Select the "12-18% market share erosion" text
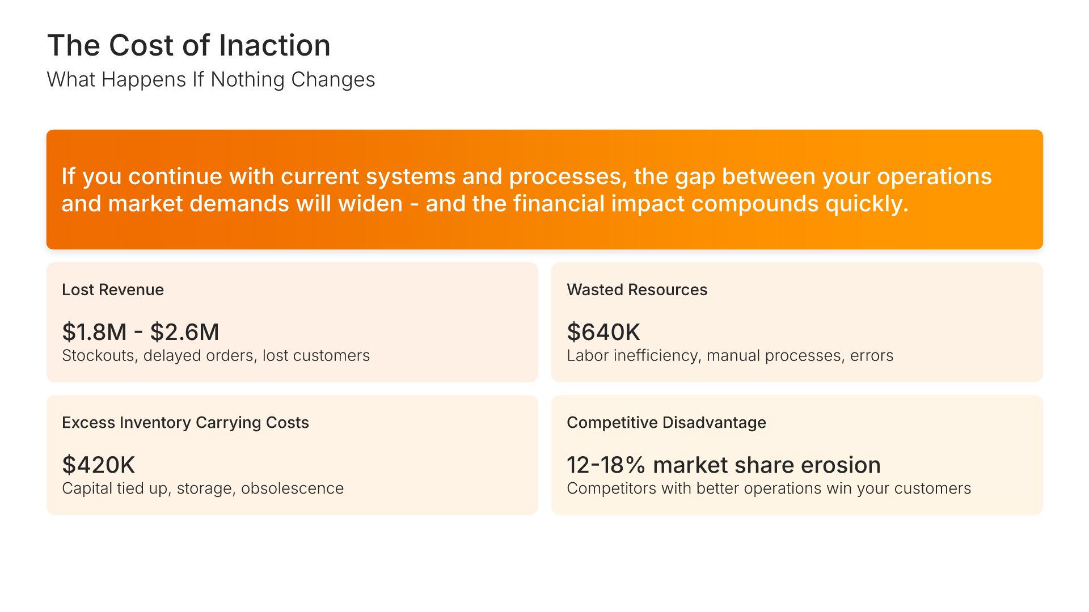This screenshot has height=612, width=1089. click(723, 465)
